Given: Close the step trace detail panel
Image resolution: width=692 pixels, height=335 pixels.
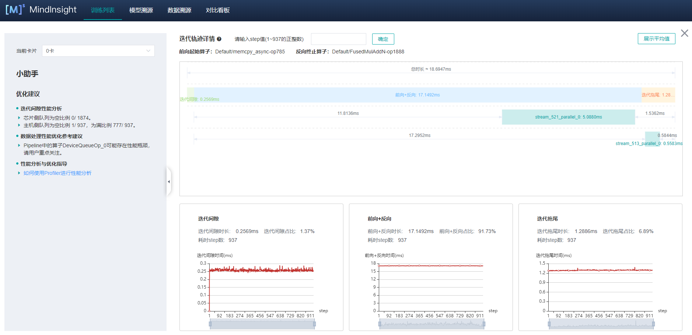Looking at the screenshot, I should click(684, 33).
